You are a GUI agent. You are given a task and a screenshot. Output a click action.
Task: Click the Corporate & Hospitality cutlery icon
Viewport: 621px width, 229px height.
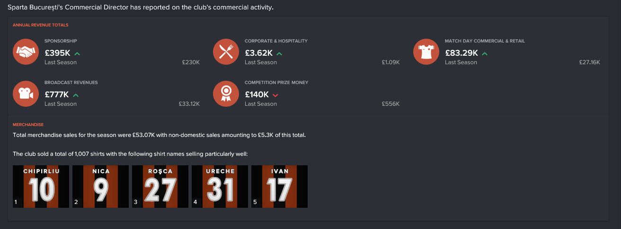[226, 52]
